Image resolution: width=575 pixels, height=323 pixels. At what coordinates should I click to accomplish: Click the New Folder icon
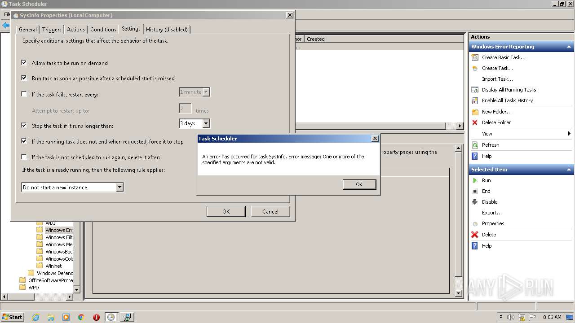click(475, 112)
